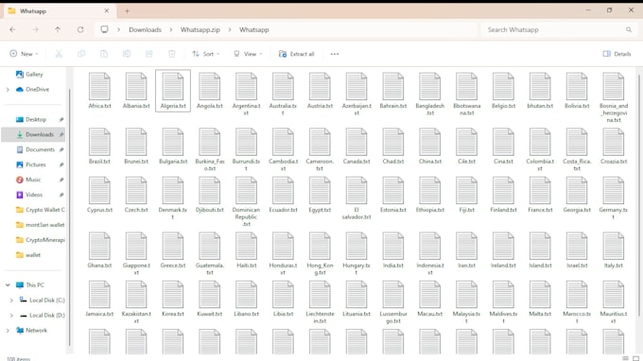Click the Copy icon in toolbar

[81, 54]
